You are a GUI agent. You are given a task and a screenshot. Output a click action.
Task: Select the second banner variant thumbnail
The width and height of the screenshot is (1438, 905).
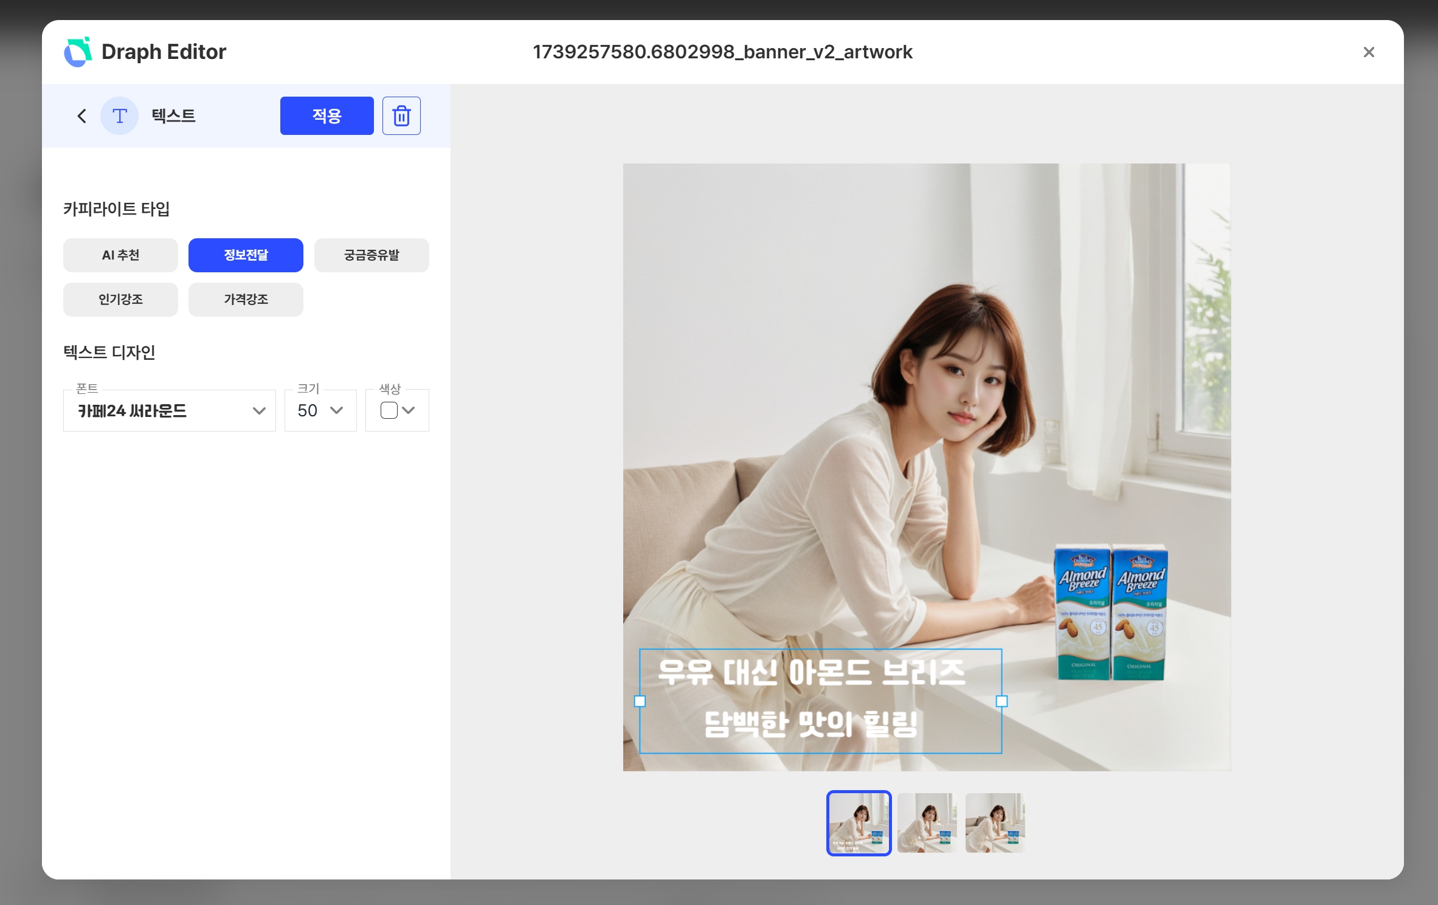coord(927,823)
